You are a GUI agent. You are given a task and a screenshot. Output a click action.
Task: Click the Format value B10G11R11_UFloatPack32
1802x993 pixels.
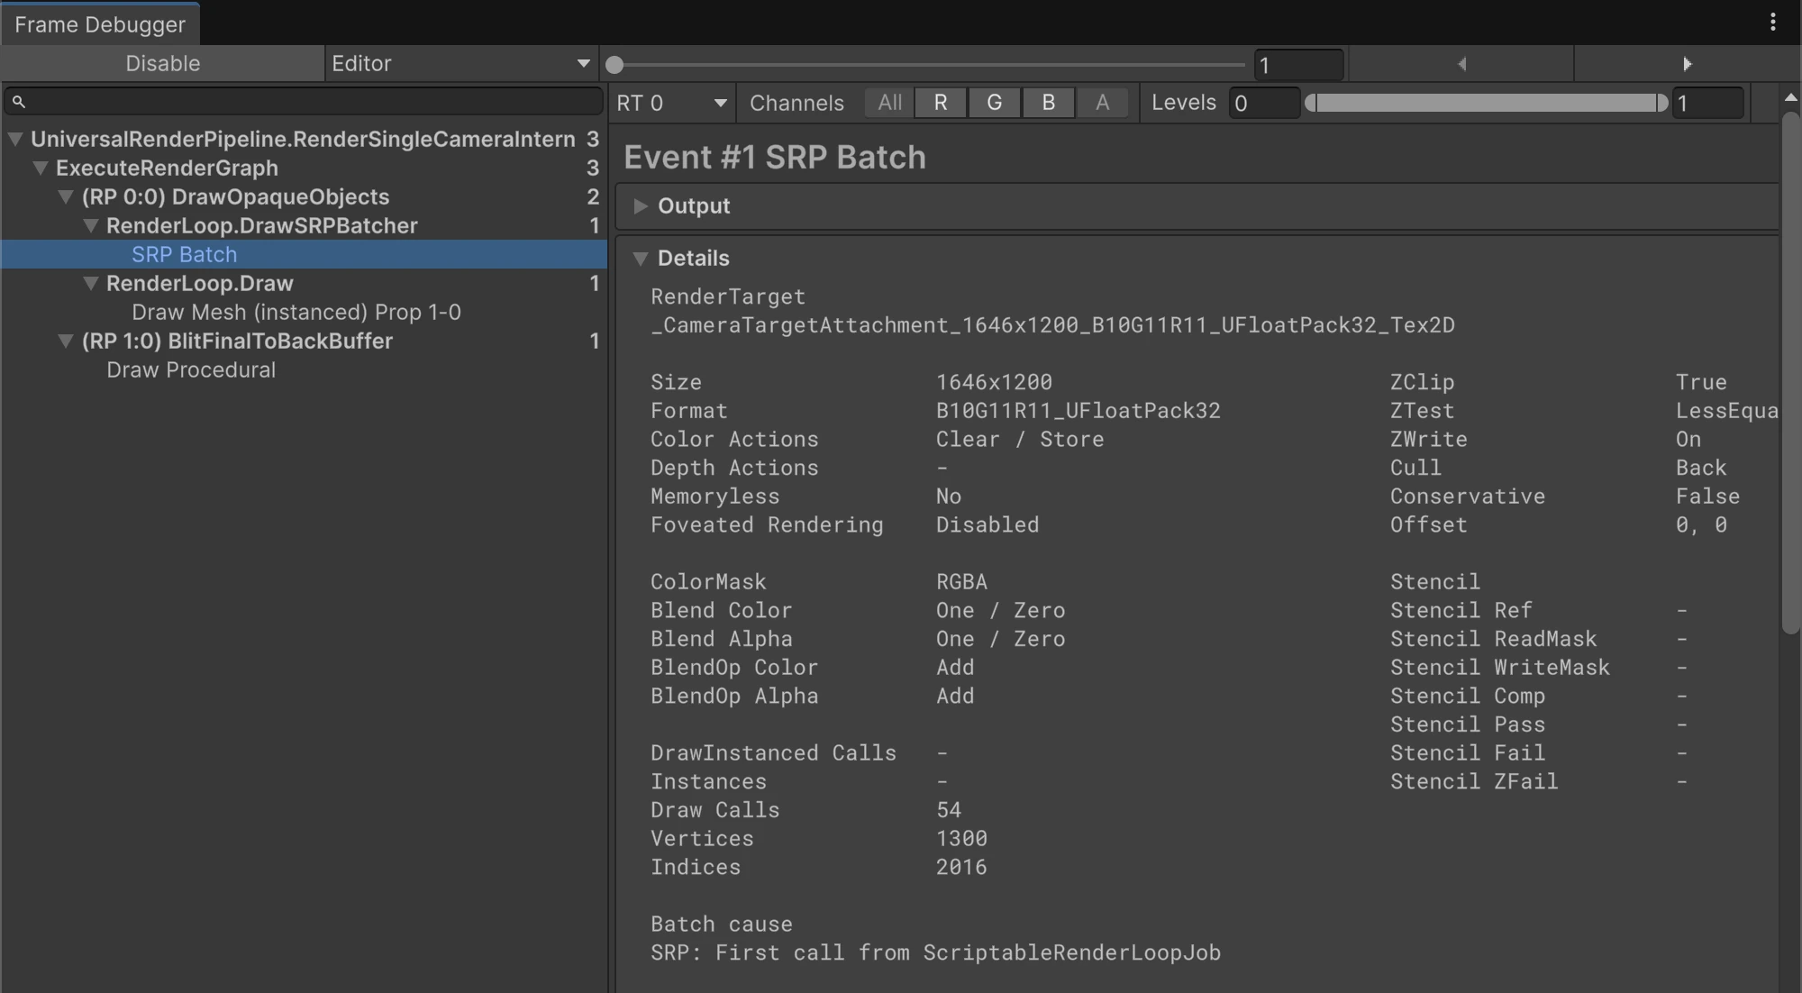1078,411
